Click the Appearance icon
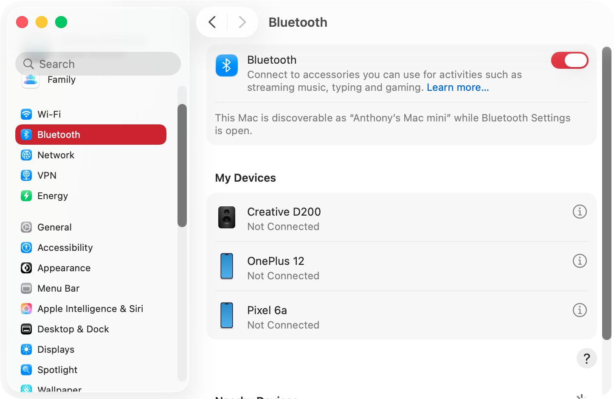The image size is (614, 399). [x=26, y=268]
